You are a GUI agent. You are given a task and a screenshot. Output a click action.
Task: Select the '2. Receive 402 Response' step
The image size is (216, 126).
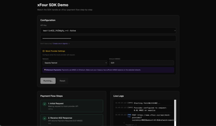click(x=72, y=120)
